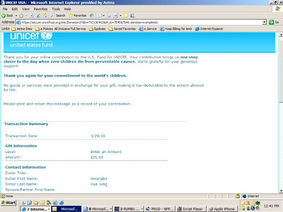The image size is (283, 212).
Task: Open the Tools menu
Action: pyautogui.click(x=56, y=9)
